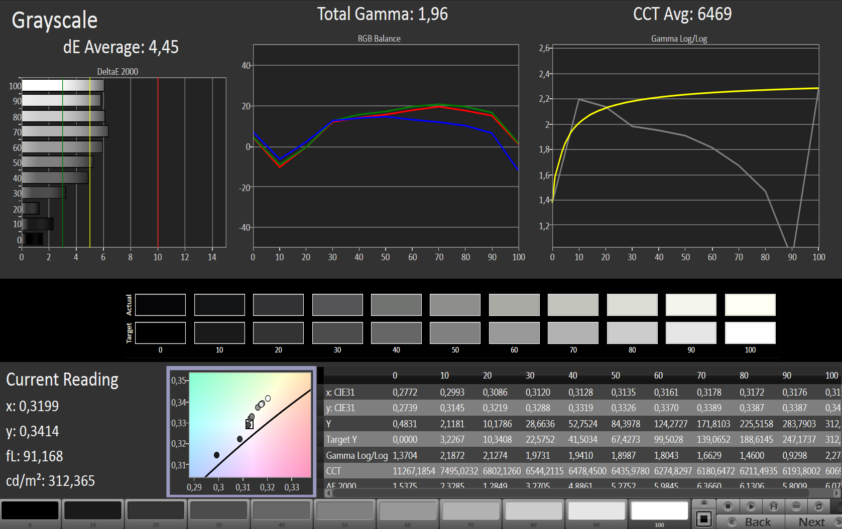Click the 'dE Average: 4,45' text

click(x=121, y=47)
